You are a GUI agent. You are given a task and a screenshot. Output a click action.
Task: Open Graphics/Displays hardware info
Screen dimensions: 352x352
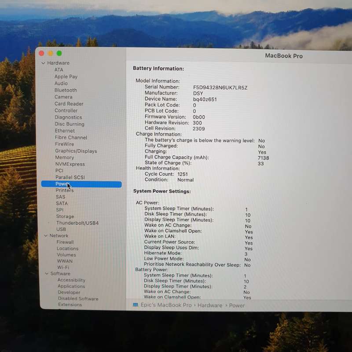(76, 151)
